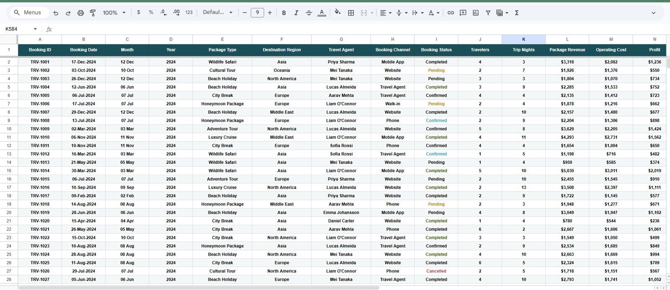Image resolution: width=670 pixels, height=290 pixels.
Task: Click the vertical scrollbar thumb
Action: (x=668, y=63)
